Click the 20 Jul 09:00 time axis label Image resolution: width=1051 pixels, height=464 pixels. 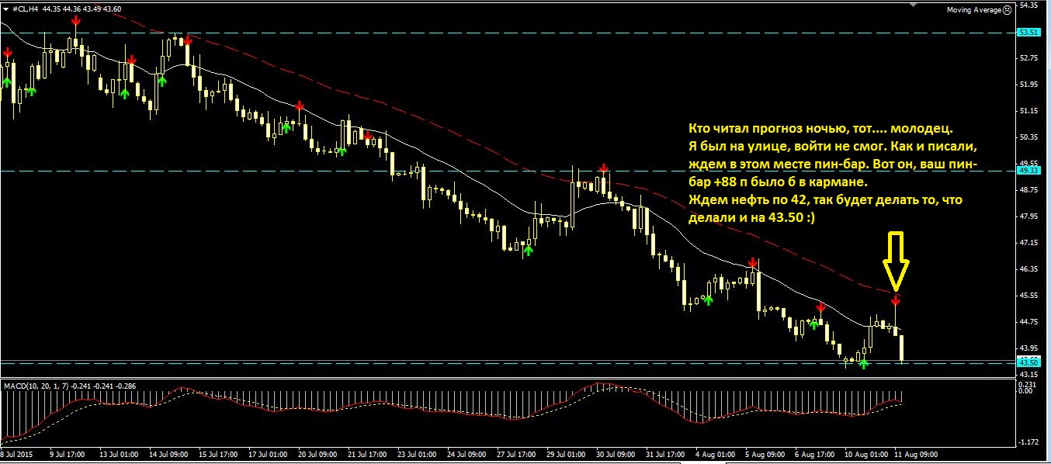318,453
